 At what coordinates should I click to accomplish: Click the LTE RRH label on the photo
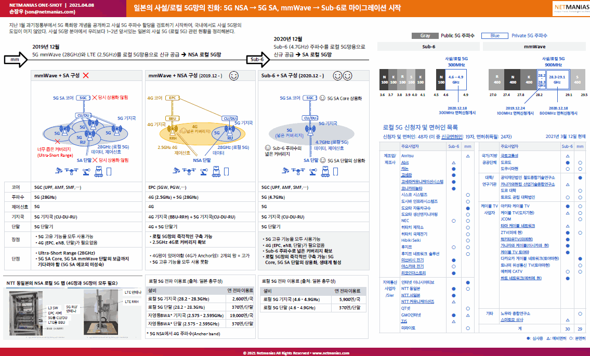pyautogui.click(x=132, y=302)
